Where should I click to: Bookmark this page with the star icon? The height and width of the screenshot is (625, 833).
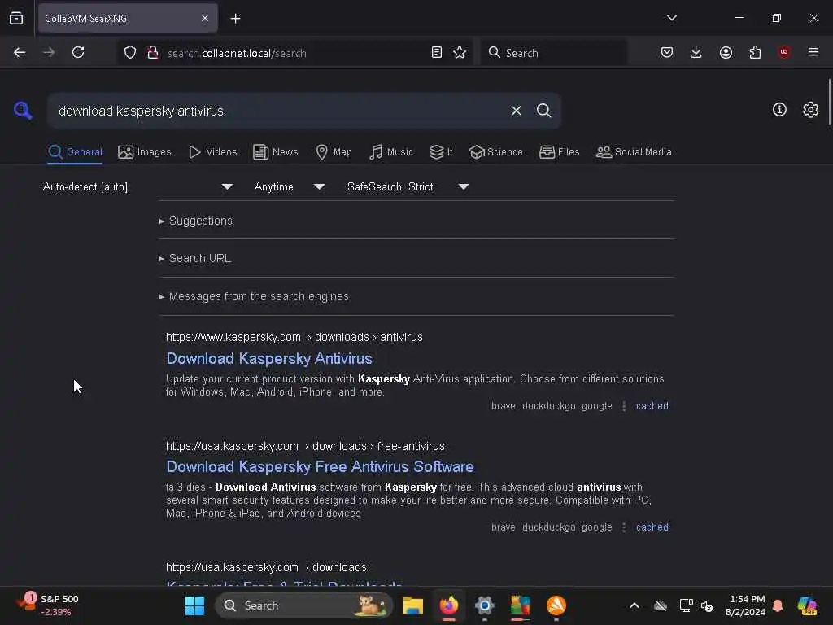click(460, 53)
